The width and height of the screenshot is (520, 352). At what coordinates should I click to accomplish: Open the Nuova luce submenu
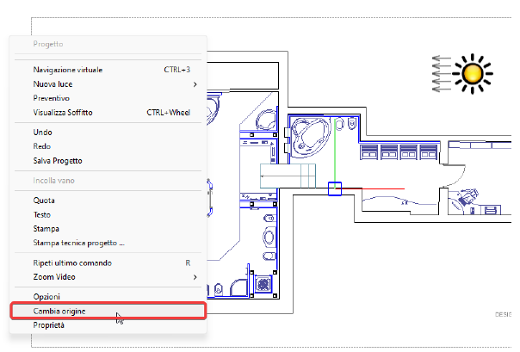pos(108,84)
